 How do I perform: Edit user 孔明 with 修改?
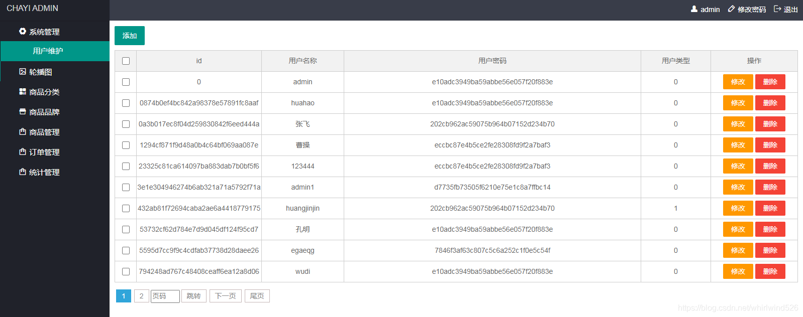738,229
